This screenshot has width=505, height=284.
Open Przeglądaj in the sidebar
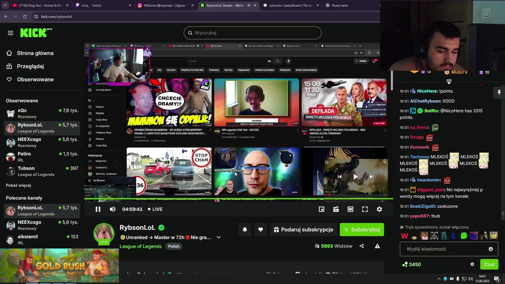(30, 66)
